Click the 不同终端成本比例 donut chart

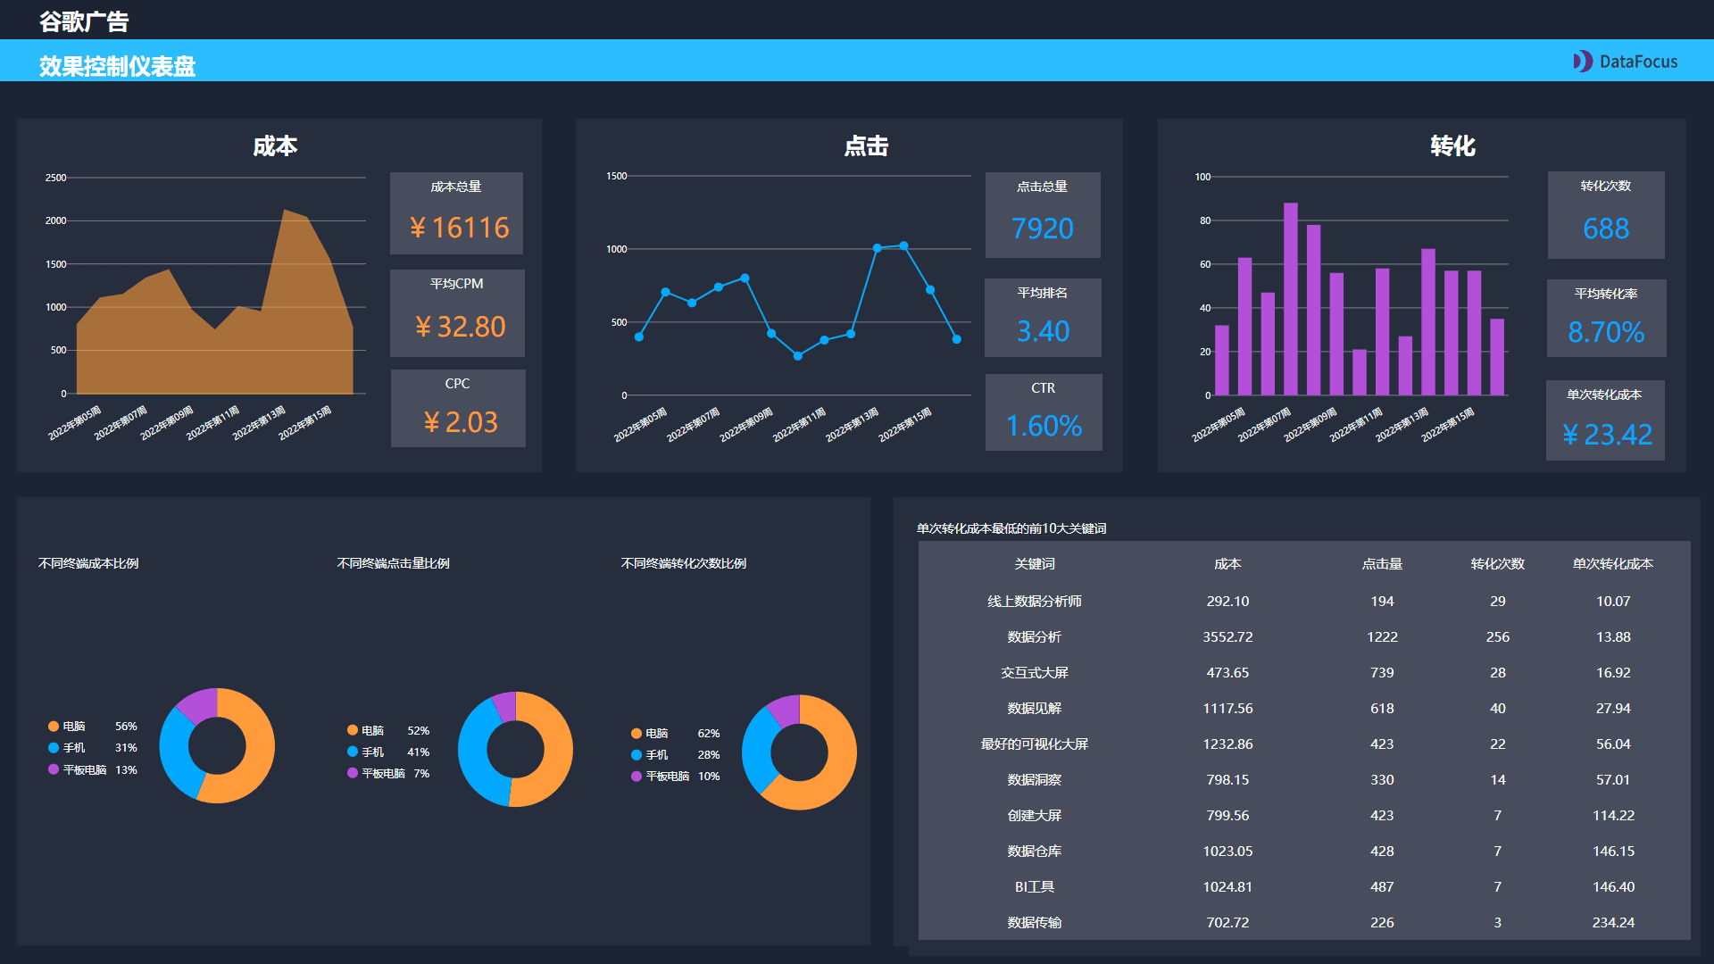tap(217, 745)
